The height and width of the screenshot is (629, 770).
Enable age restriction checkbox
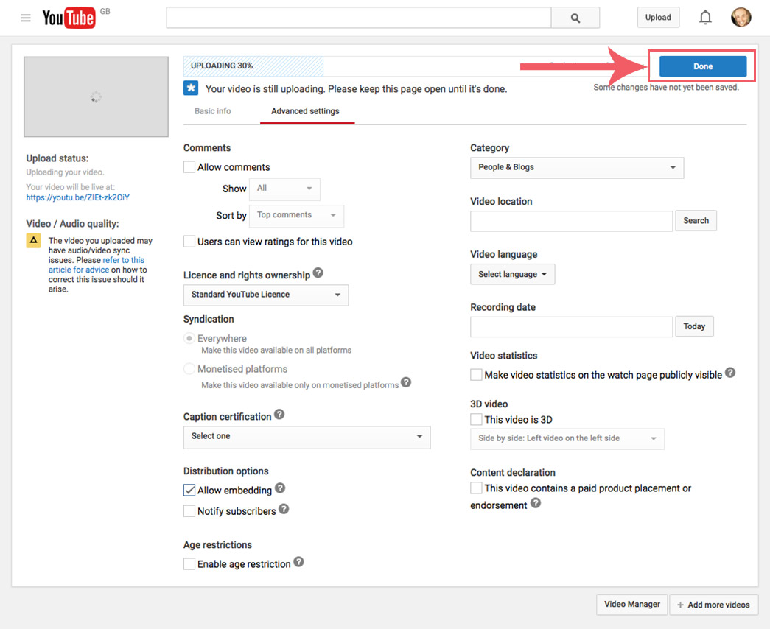[x=189, y=563]
